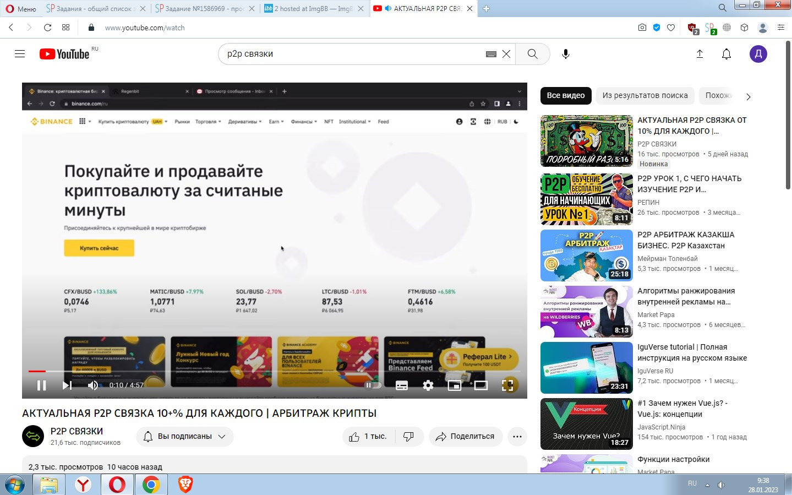Open Windows Start button
The height and width of the screenshot is (495, 792).
pyautogui.click(x=15, y=485)
